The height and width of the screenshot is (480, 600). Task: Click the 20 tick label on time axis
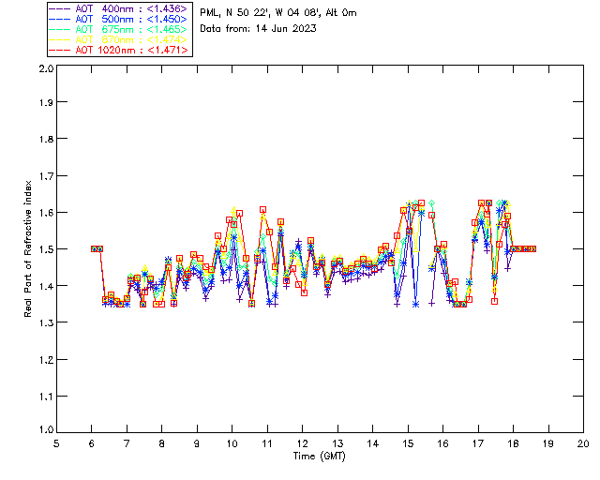[583, 443]
